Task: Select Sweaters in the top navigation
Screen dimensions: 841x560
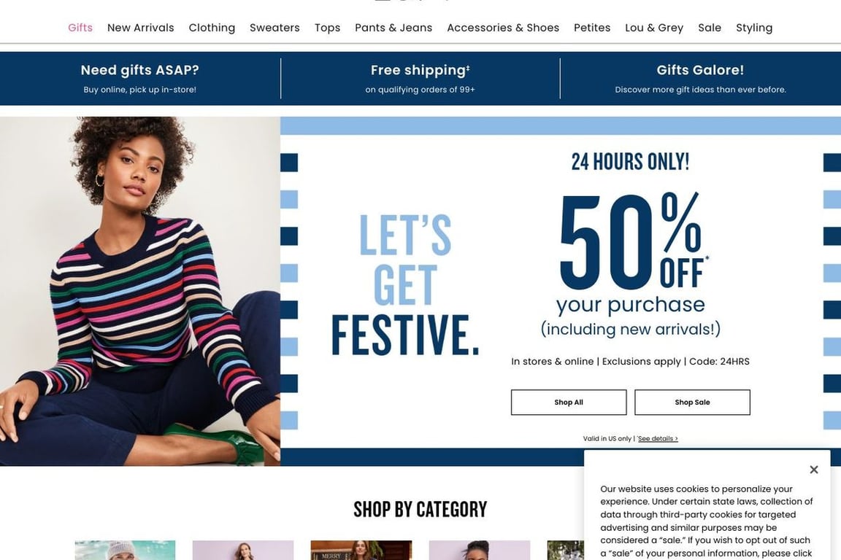Action: click(x=274, y=28)
